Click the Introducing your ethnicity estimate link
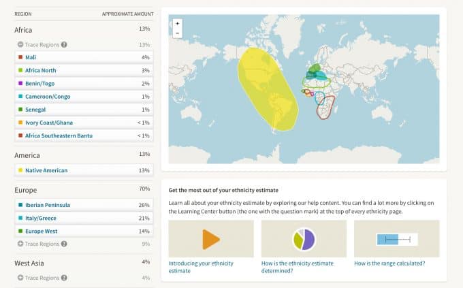 (201, 267)
